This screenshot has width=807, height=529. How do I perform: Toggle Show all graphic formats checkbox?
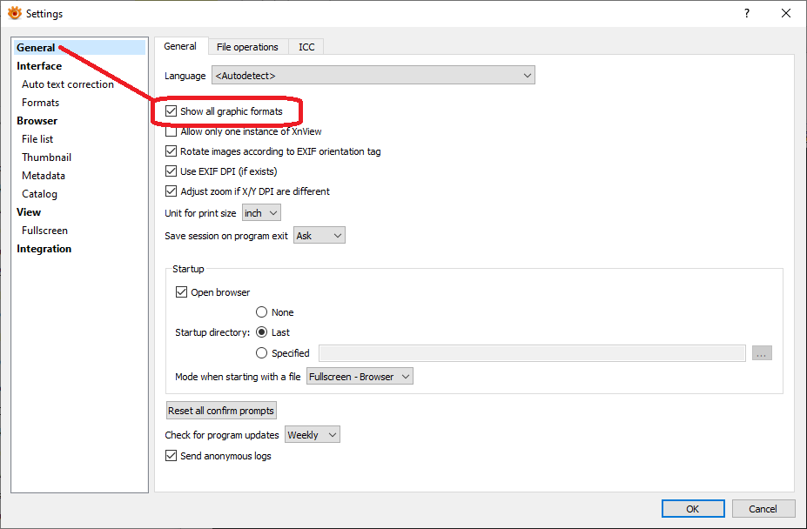click(x=171, y=111)
